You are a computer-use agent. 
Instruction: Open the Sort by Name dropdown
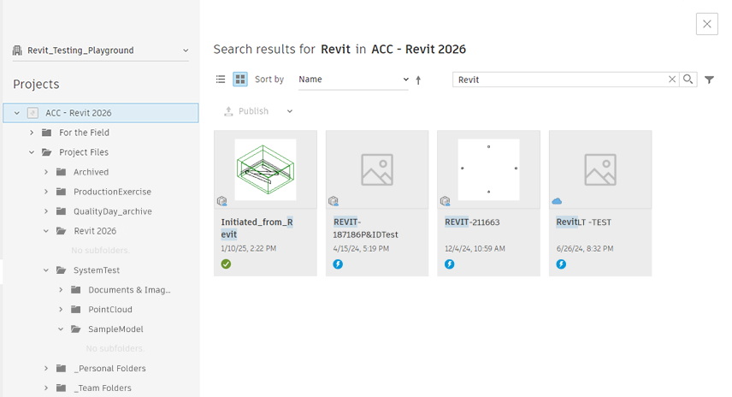[353, 80]
